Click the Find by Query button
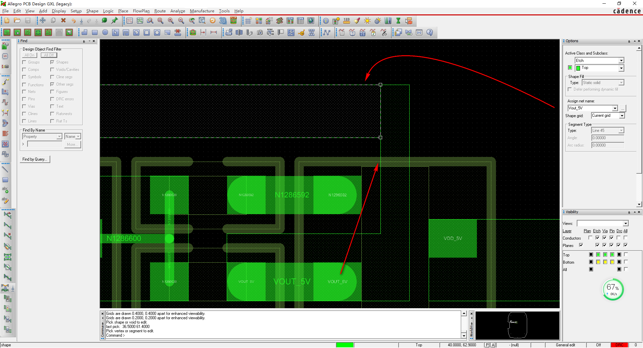This screenshot has height=348, width=643. pyautogui.click(x=34, y=159)
